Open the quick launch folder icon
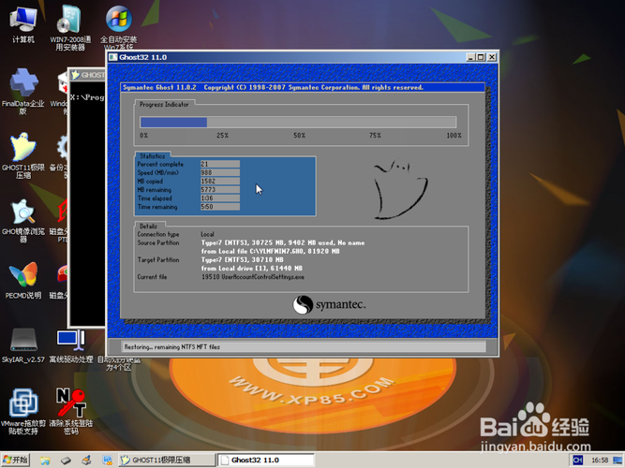Viewport: 625px width, 468px height. click(45, 461)
